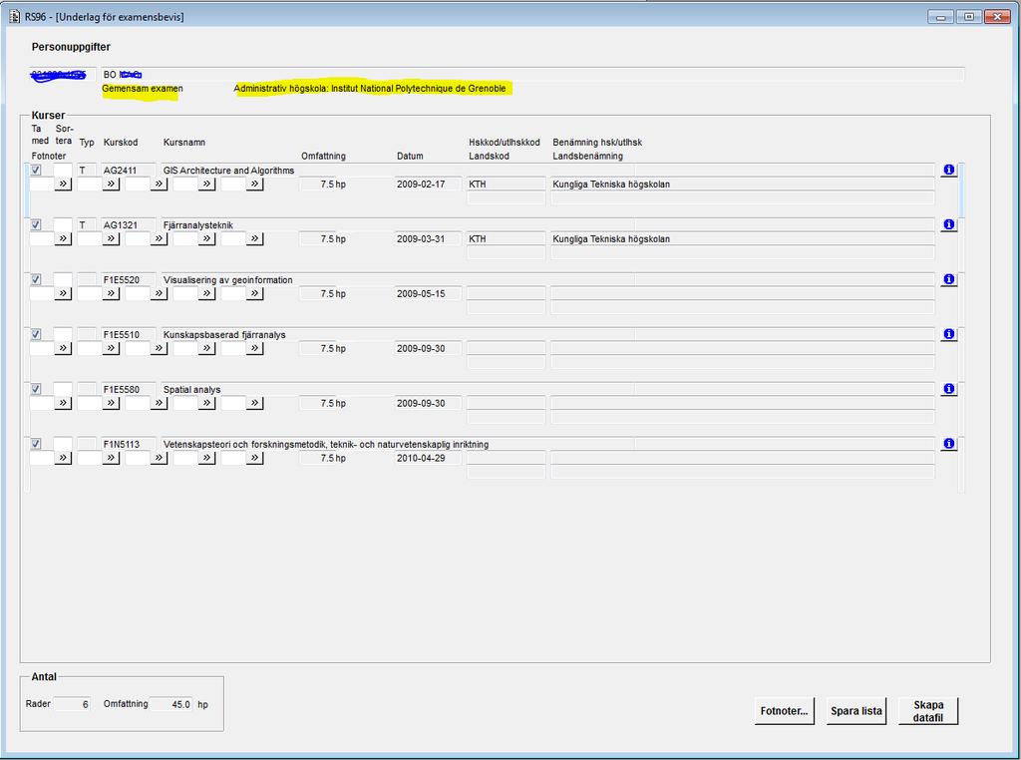Create data file with Skapa datafil
Viewport: 1021px width, 760px height.
pos(928,711)
